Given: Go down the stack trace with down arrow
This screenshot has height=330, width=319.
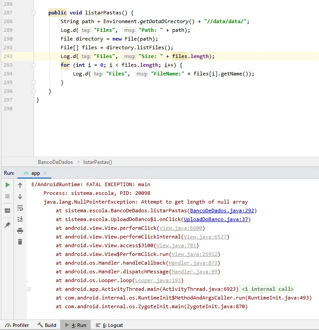Looking at the screenshot, I should pos(20,197).
